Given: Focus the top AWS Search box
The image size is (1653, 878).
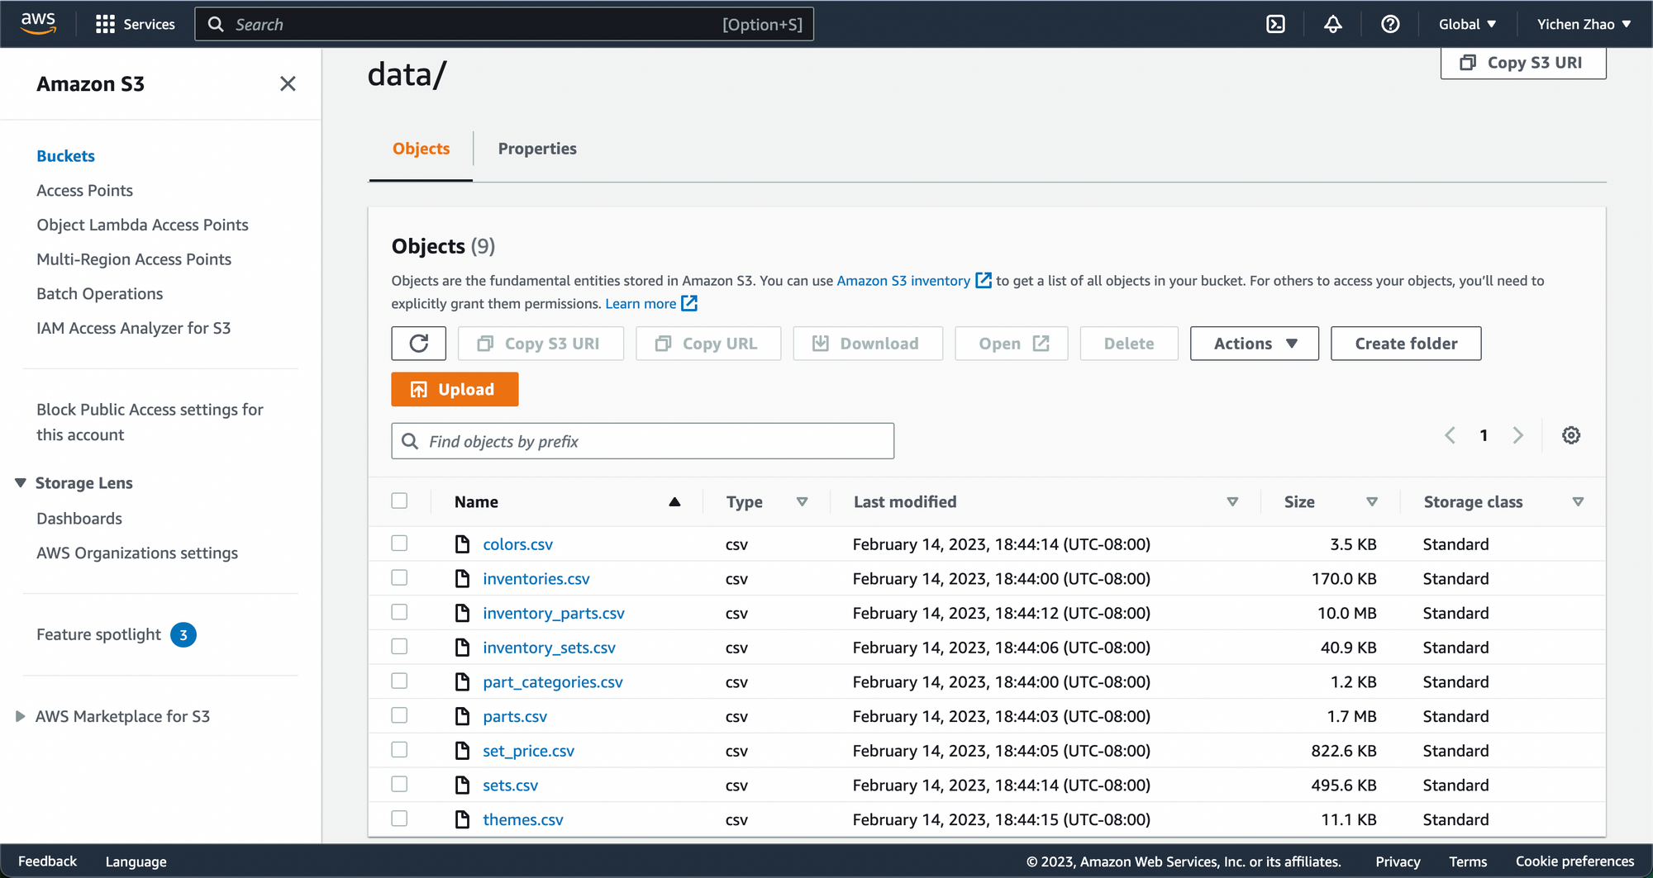Looking at the screenshot, I should pyautogui.click(x=503, y=24).
